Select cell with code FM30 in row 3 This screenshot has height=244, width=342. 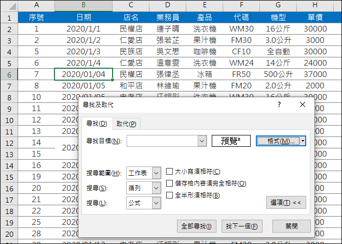coord(241,40)
